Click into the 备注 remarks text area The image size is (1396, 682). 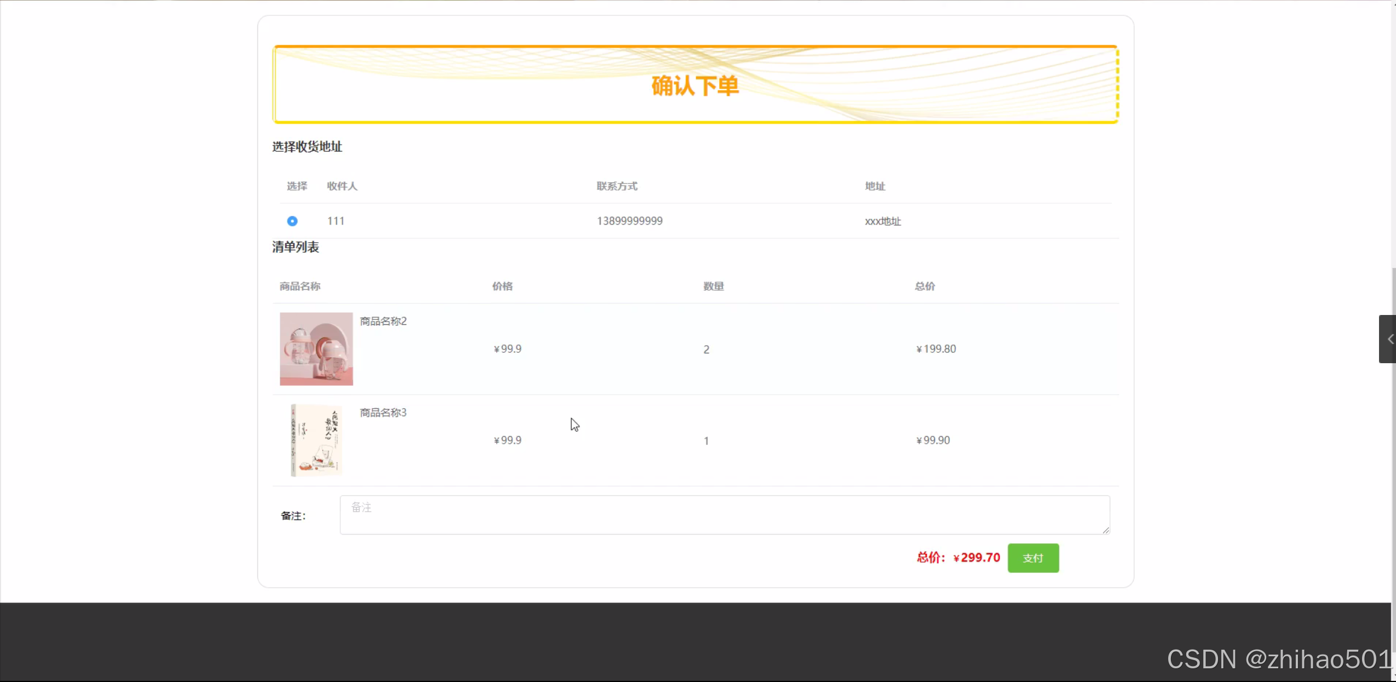pos(724,515)
